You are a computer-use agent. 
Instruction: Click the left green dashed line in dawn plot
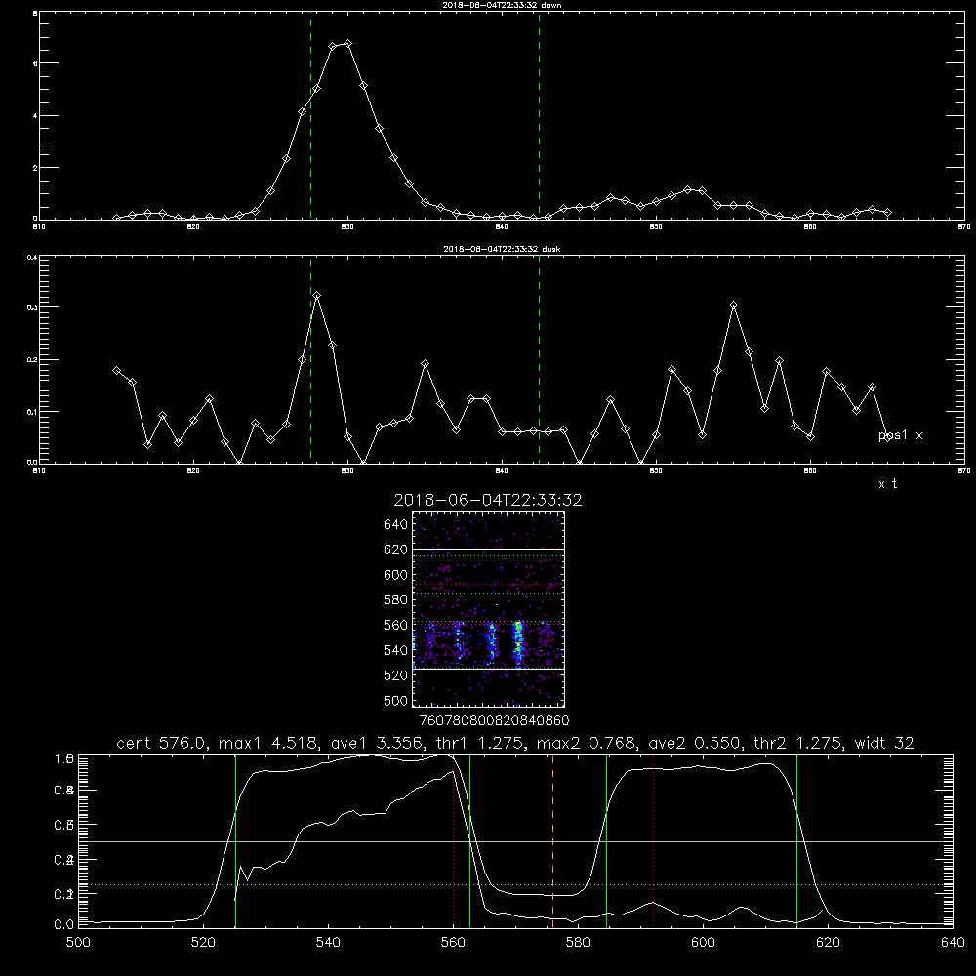(310, 116)
